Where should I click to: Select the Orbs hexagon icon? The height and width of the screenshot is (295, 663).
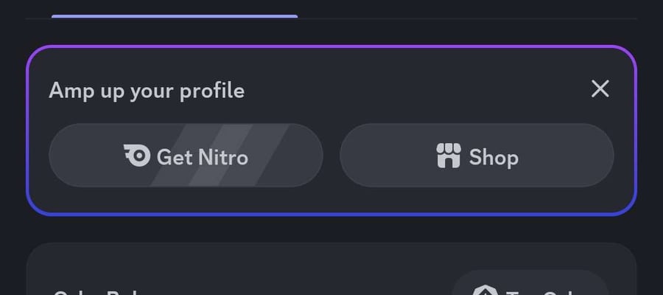point(485,291)
